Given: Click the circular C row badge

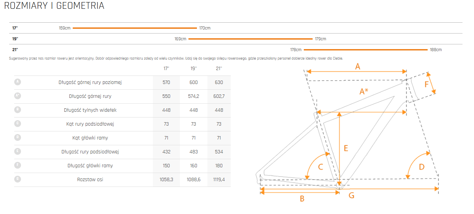Looking at the screenshot, I should 18,124.
